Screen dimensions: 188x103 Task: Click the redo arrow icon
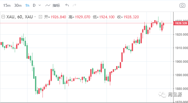74,5
